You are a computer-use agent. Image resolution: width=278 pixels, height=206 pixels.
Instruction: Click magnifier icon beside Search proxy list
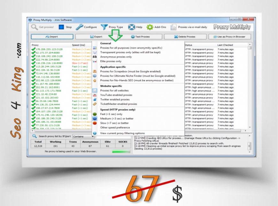coord(35,136)
